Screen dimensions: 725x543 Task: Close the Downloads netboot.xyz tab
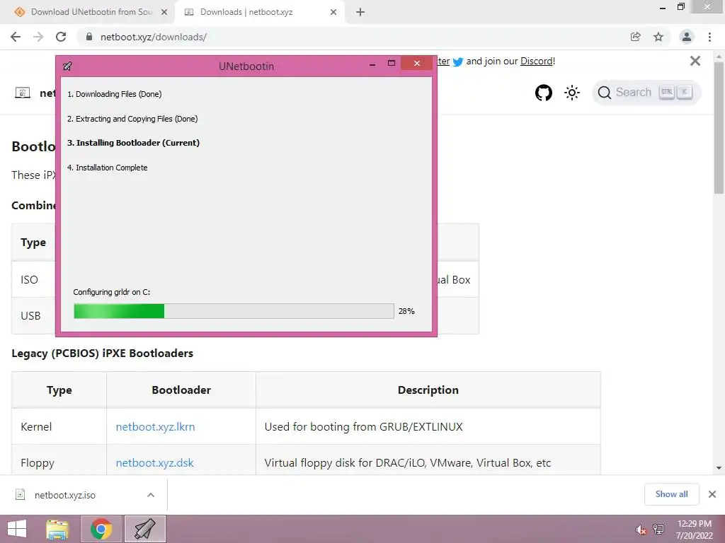coord(333,13)
